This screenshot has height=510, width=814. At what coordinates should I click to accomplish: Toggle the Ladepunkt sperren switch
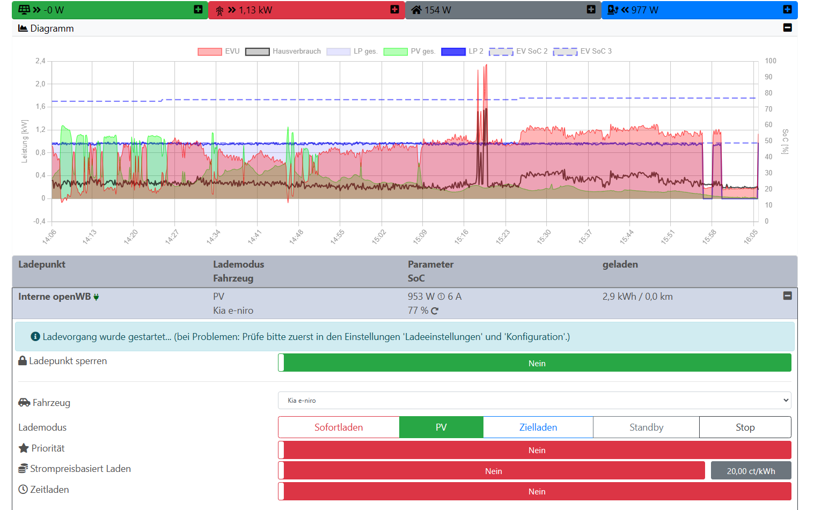534,363
